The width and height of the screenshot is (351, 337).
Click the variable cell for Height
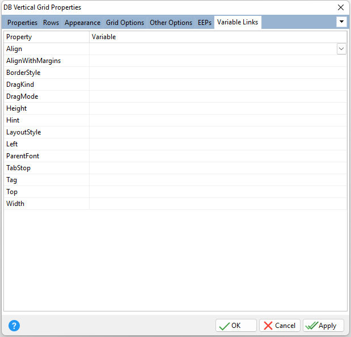pos(218,108)
